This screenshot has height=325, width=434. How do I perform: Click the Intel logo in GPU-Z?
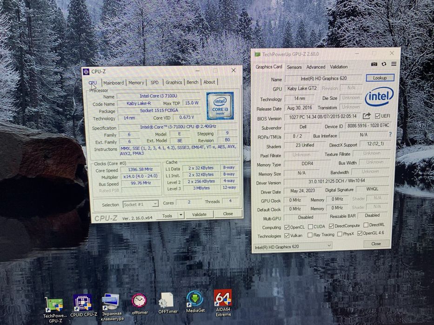[379, 97]
